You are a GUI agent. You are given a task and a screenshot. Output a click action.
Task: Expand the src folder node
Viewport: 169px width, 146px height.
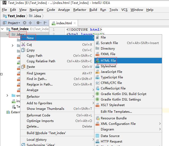7,95
